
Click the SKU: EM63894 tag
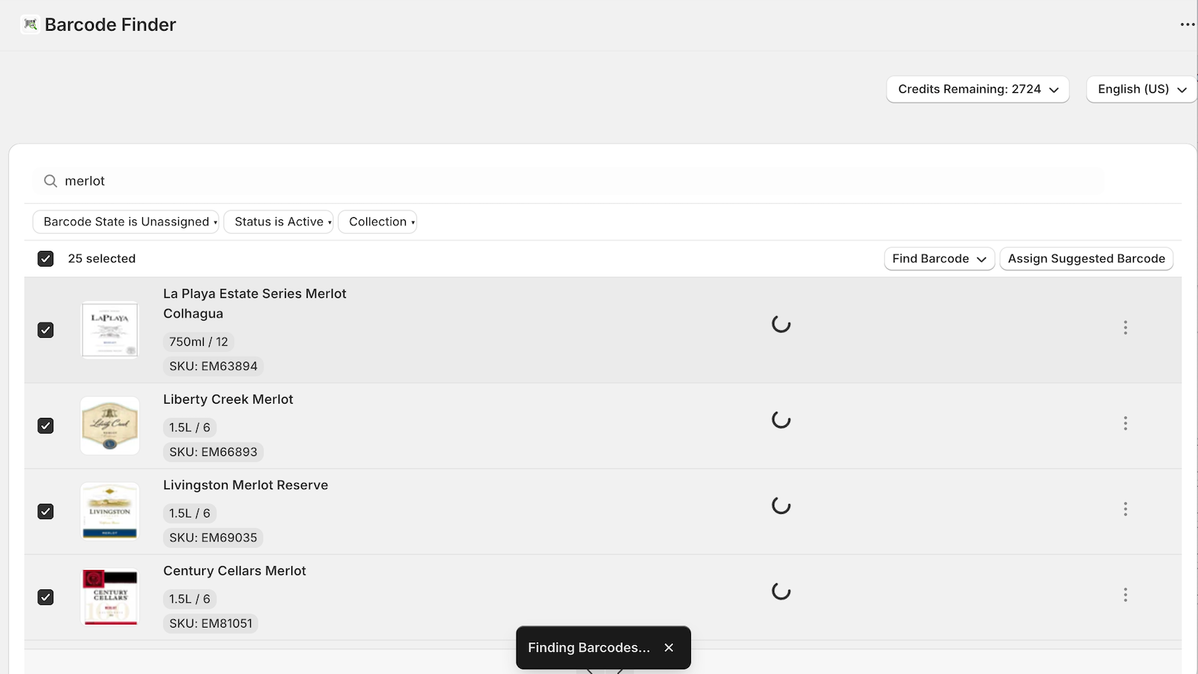point(213,366)
